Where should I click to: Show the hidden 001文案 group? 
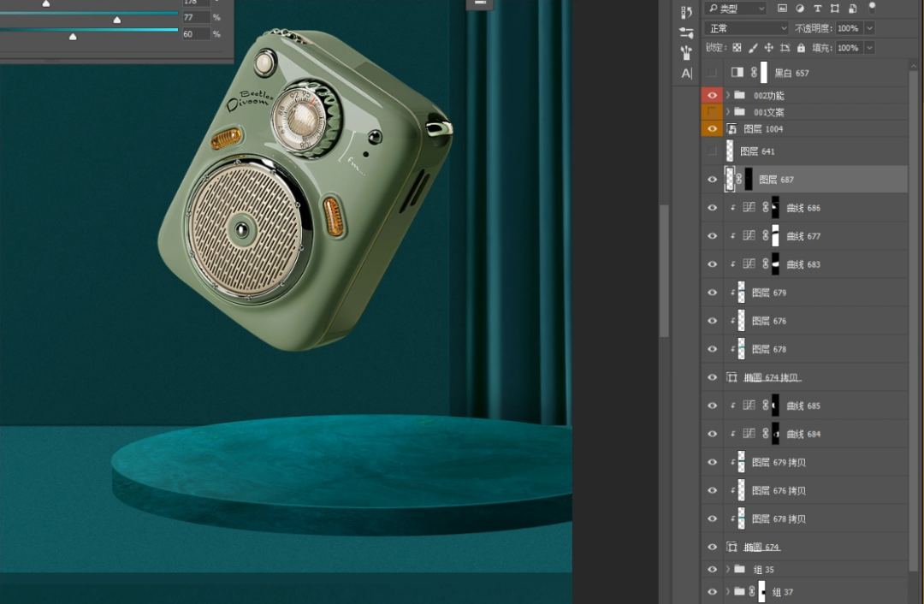tap(712, 111)
